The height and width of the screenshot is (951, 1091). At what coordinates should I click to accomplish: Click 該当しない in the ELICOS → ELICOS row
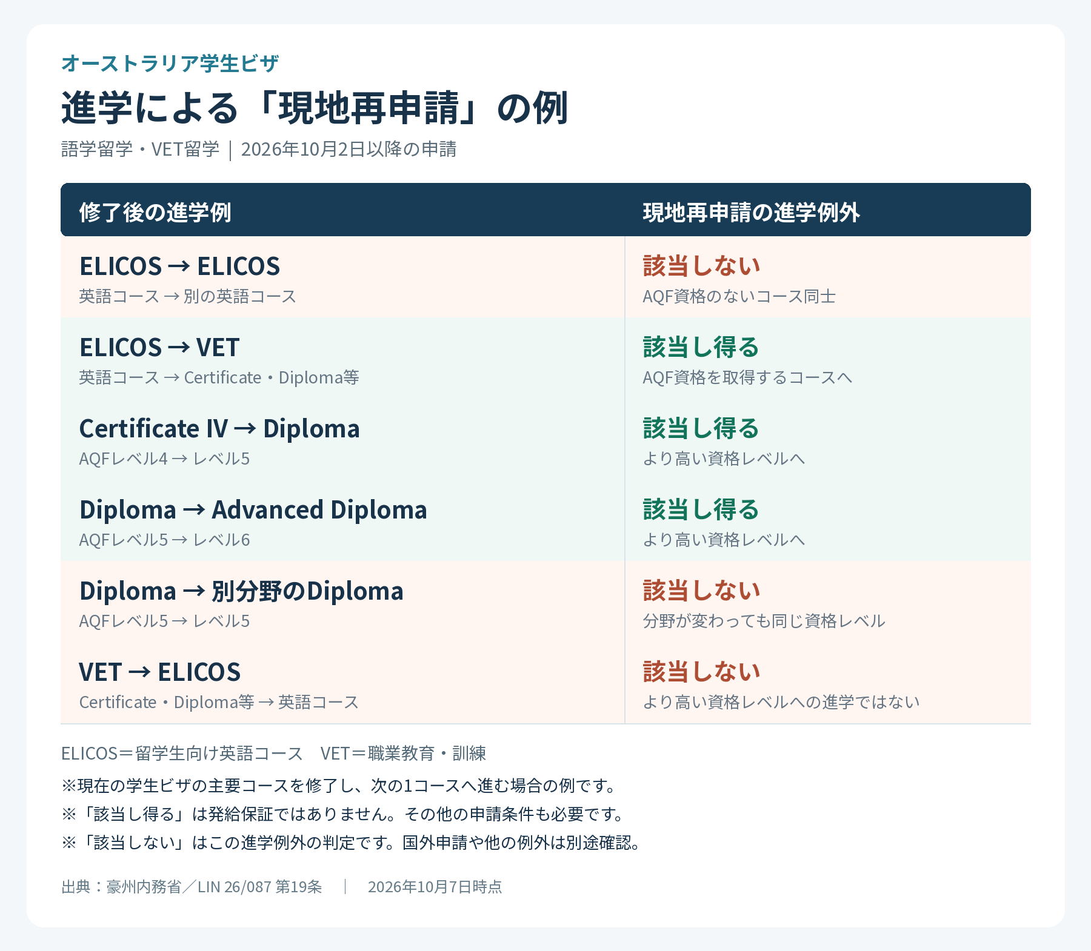pos(702,266)
